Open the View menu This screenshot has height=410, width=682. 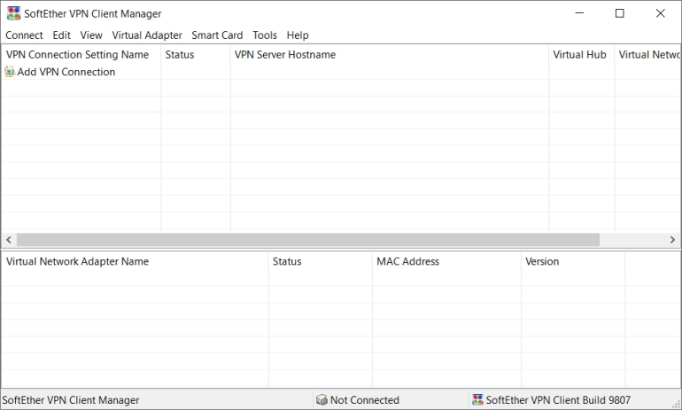pos(91,35)
